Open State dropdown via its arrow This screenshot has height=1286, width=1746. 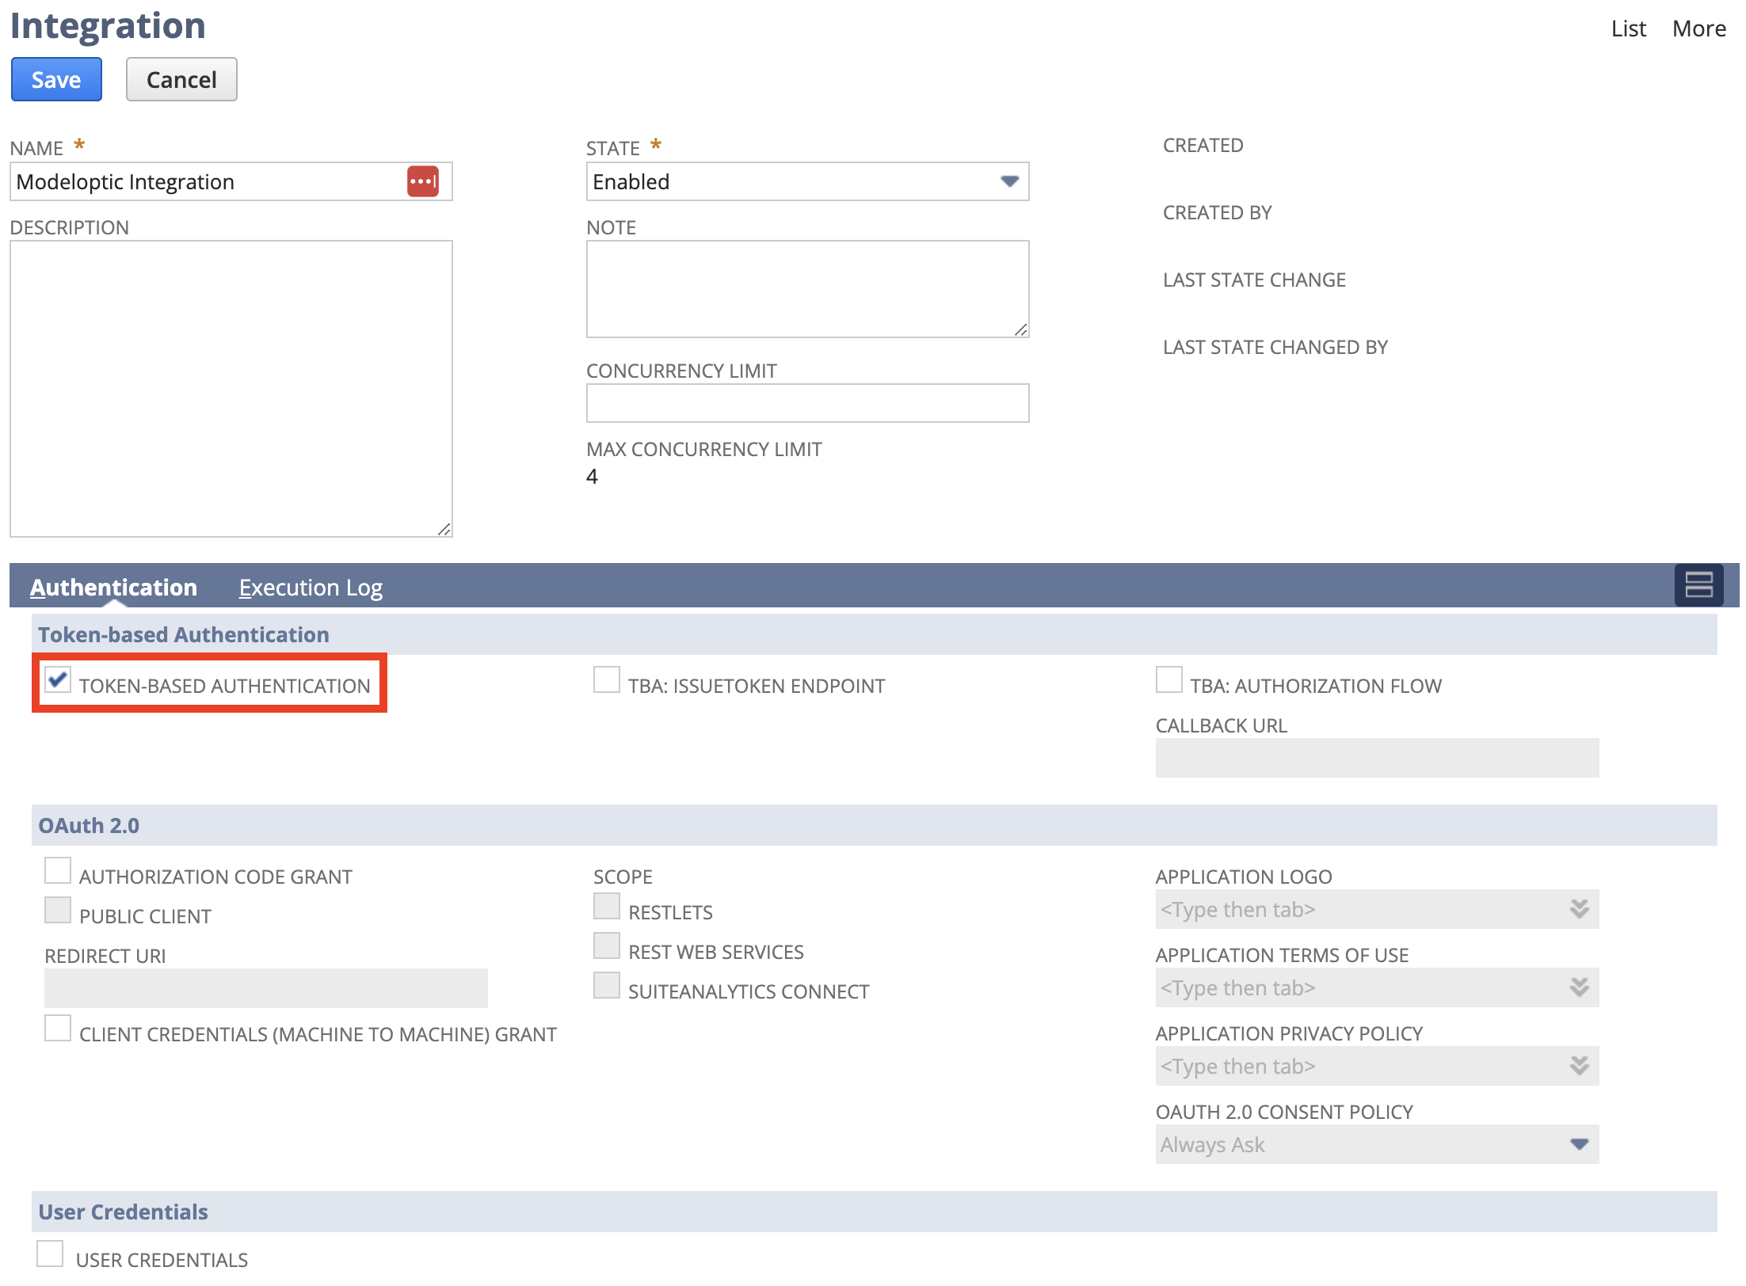pos(1008,181)
